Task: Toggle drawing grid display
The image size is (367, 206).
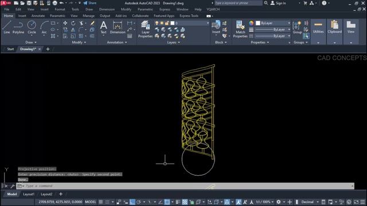Action: pyautogui.click(x=101, y=202)
